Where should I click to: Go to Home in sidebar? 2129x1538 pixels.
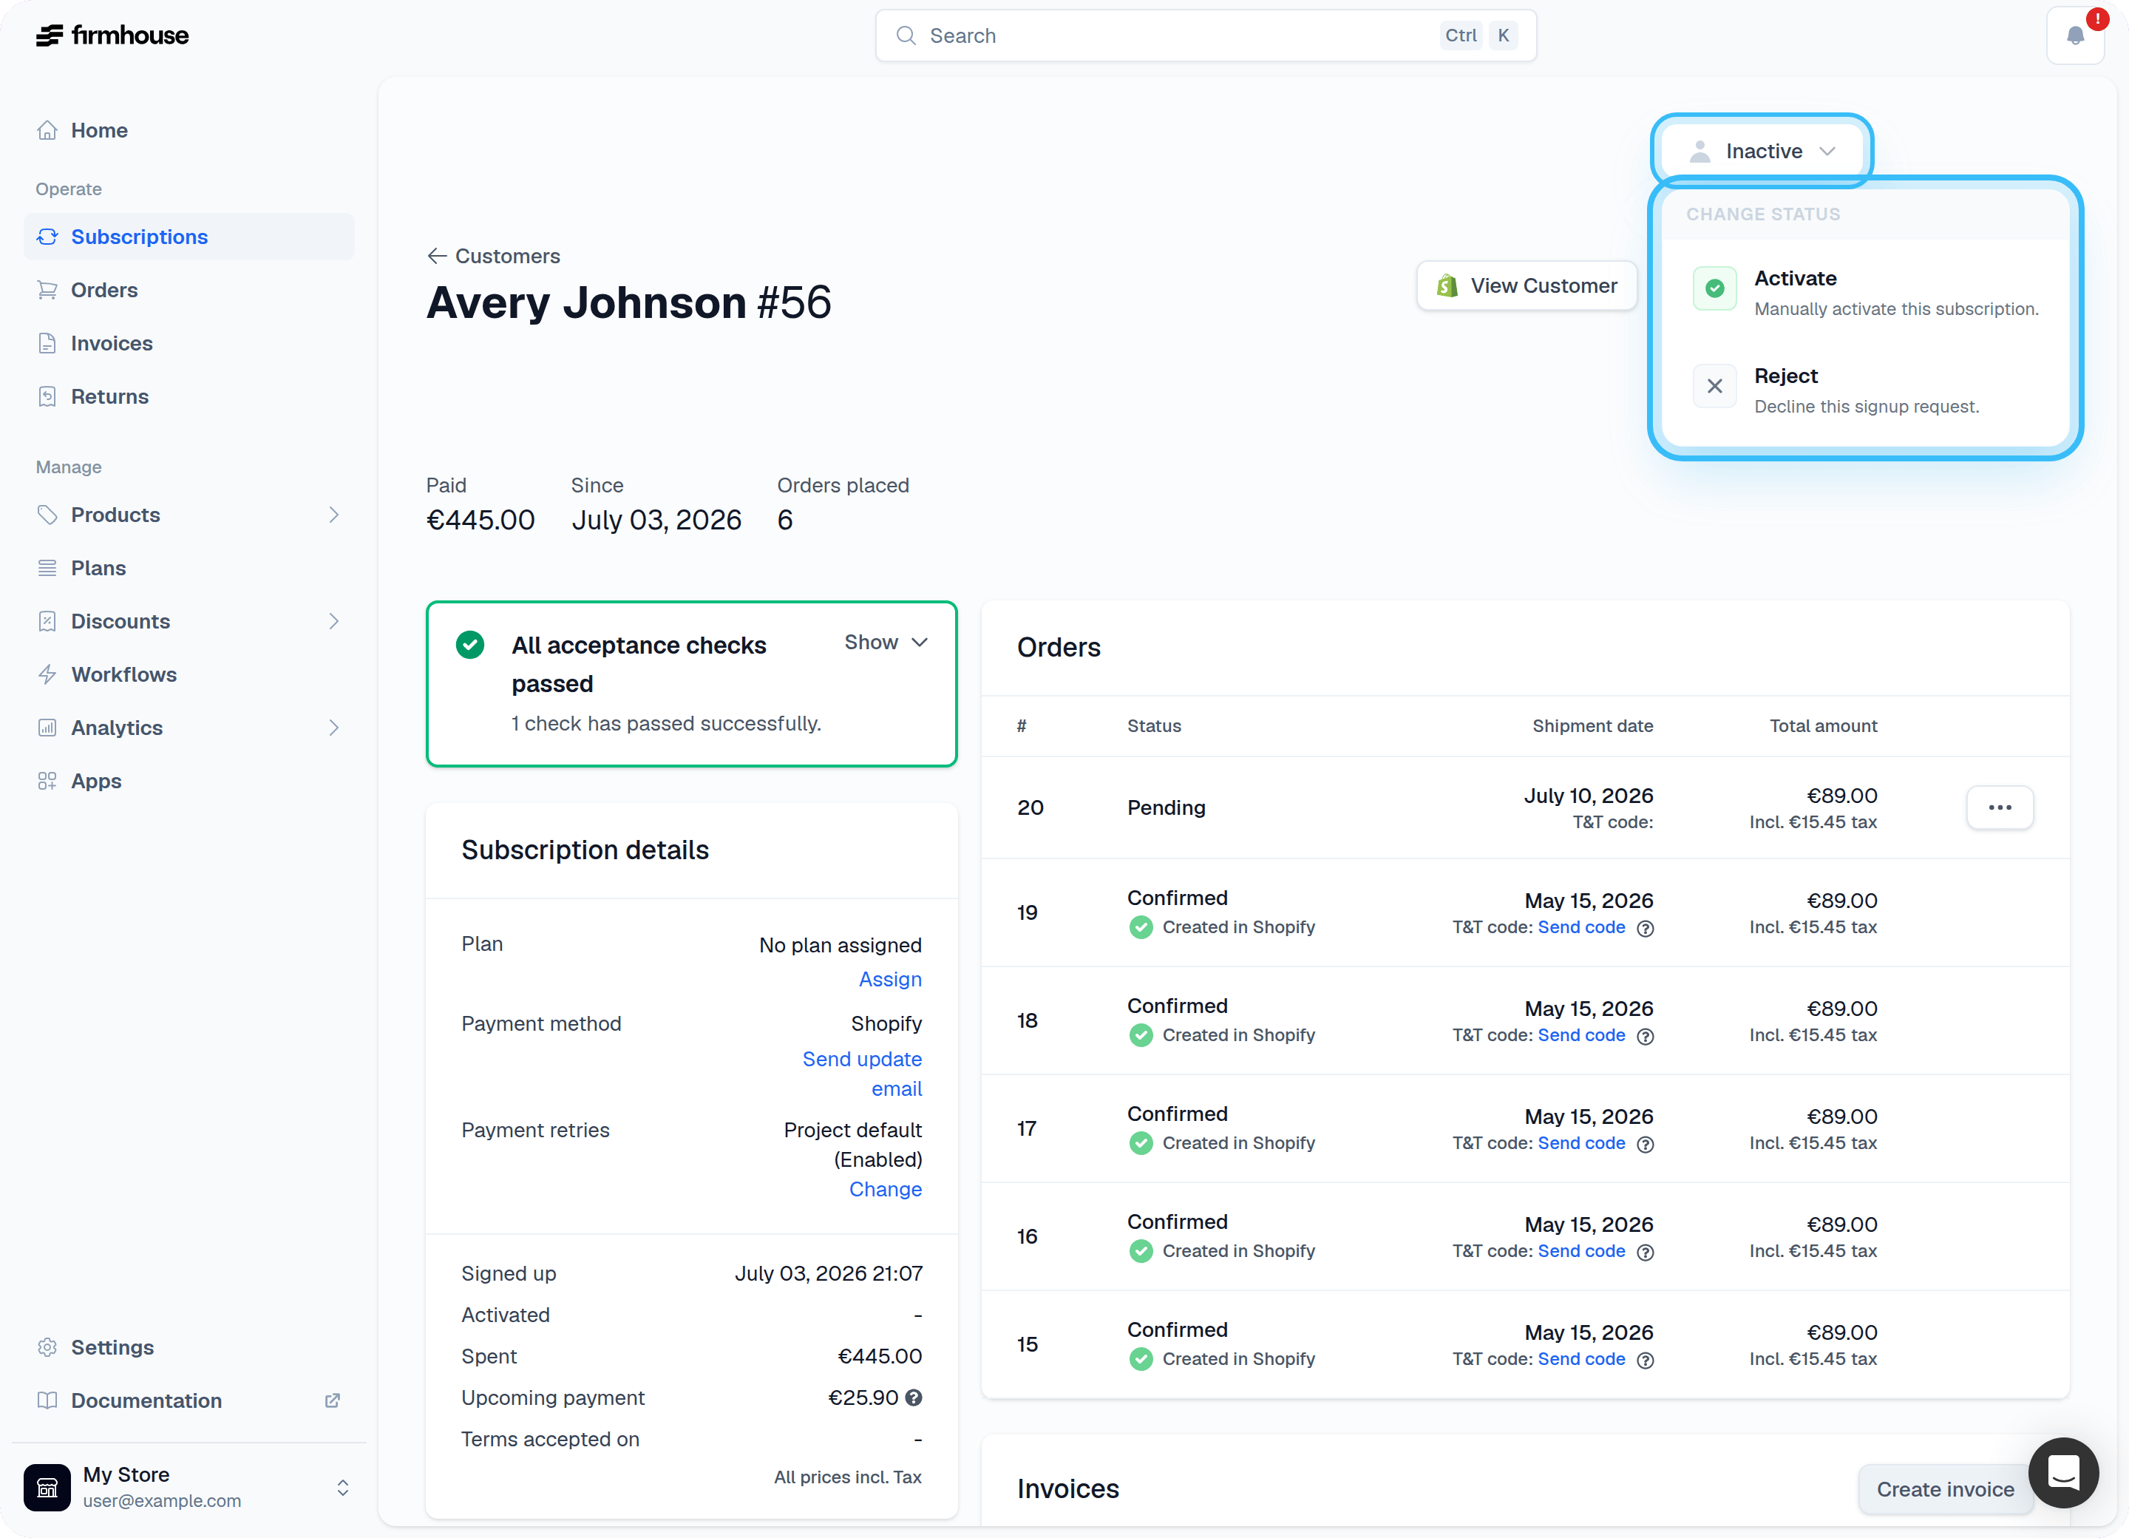[189, 131]
